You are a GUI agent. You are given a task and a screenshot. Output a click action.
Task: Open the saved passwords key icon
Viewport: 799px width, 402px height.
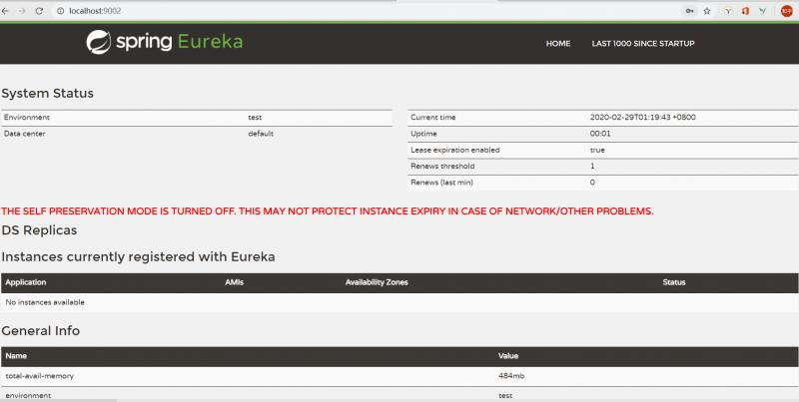point(689,11)
